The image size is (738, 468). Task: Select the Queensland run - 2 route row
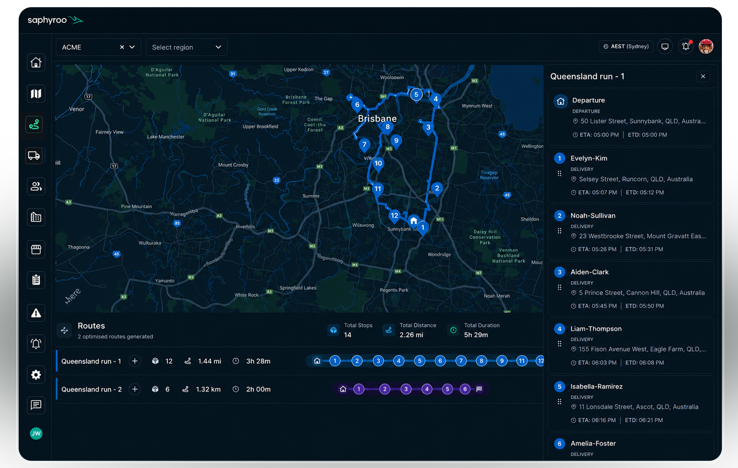[x=299, y=389]
